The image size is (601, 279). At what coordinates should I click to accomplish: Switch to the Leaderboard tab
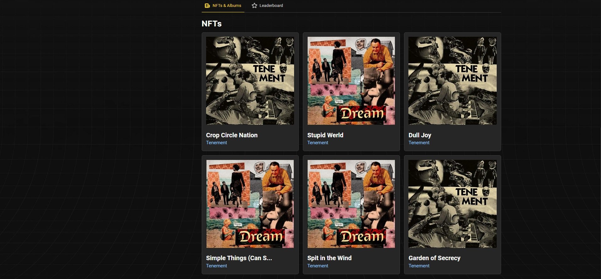tap(271, 6)
